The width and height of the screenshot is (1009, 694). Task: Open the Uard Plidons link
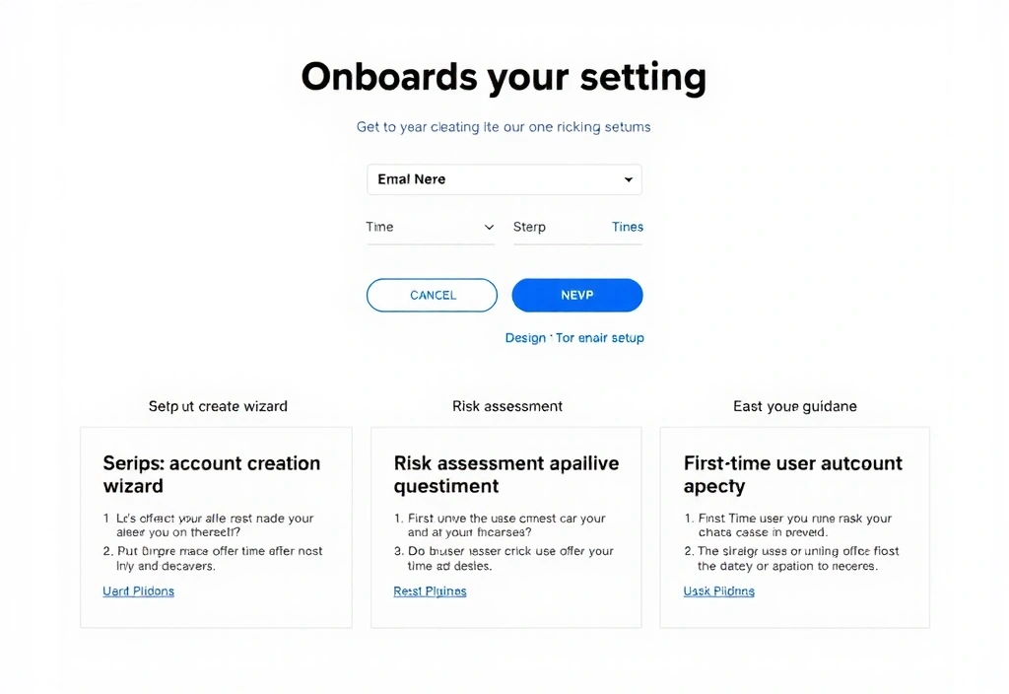pyautogui.click(x=138, y=590)
